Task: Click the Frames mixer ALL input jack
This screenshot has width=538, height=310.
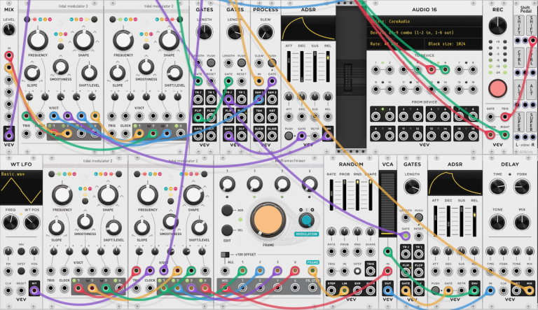Action: coord(225,271)
